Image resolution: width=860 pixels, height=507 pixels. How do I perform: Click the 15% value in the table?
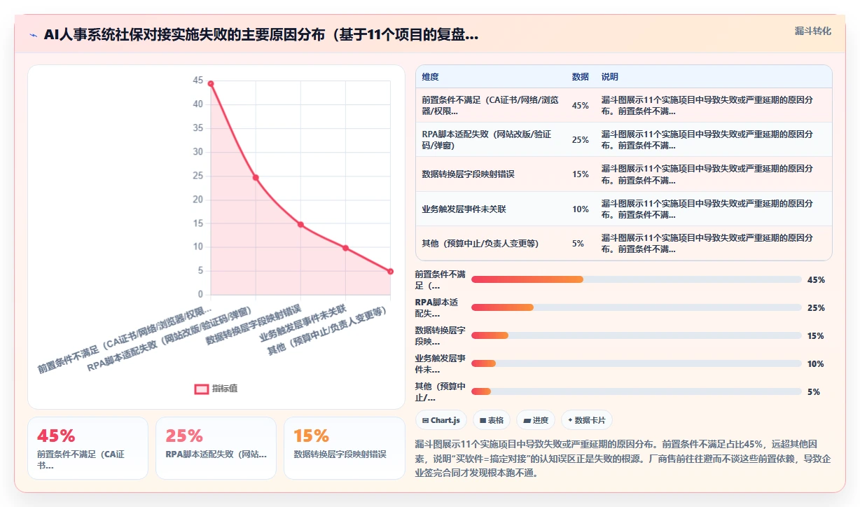(581, 174)
